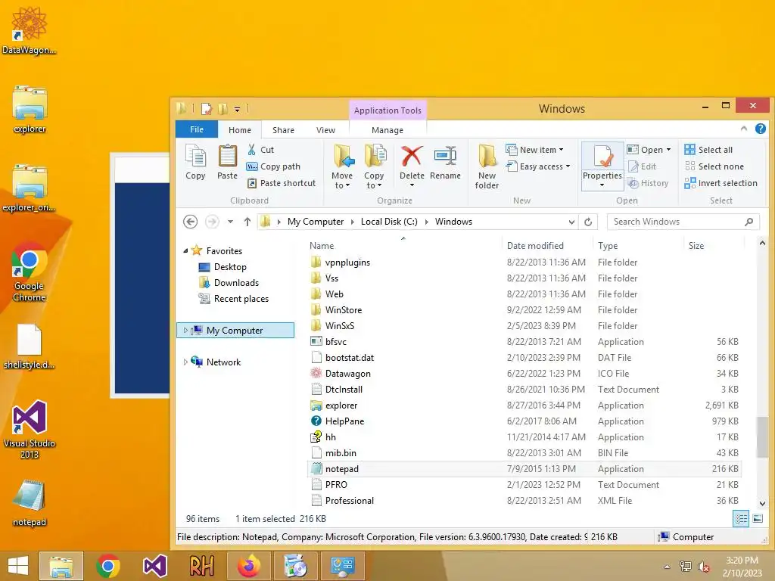This screenshot has width=775, height=581.
Task: Create a New folder from ribbon
Action: [x=487, y=166]
